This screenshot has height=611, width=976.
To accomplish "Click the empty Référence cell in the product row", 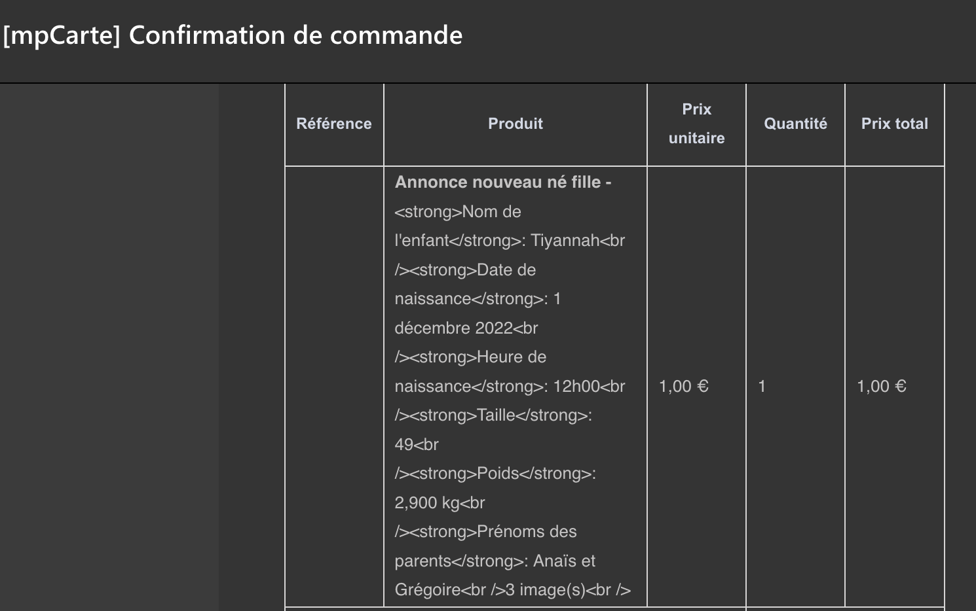I will [x=334, y=386].
